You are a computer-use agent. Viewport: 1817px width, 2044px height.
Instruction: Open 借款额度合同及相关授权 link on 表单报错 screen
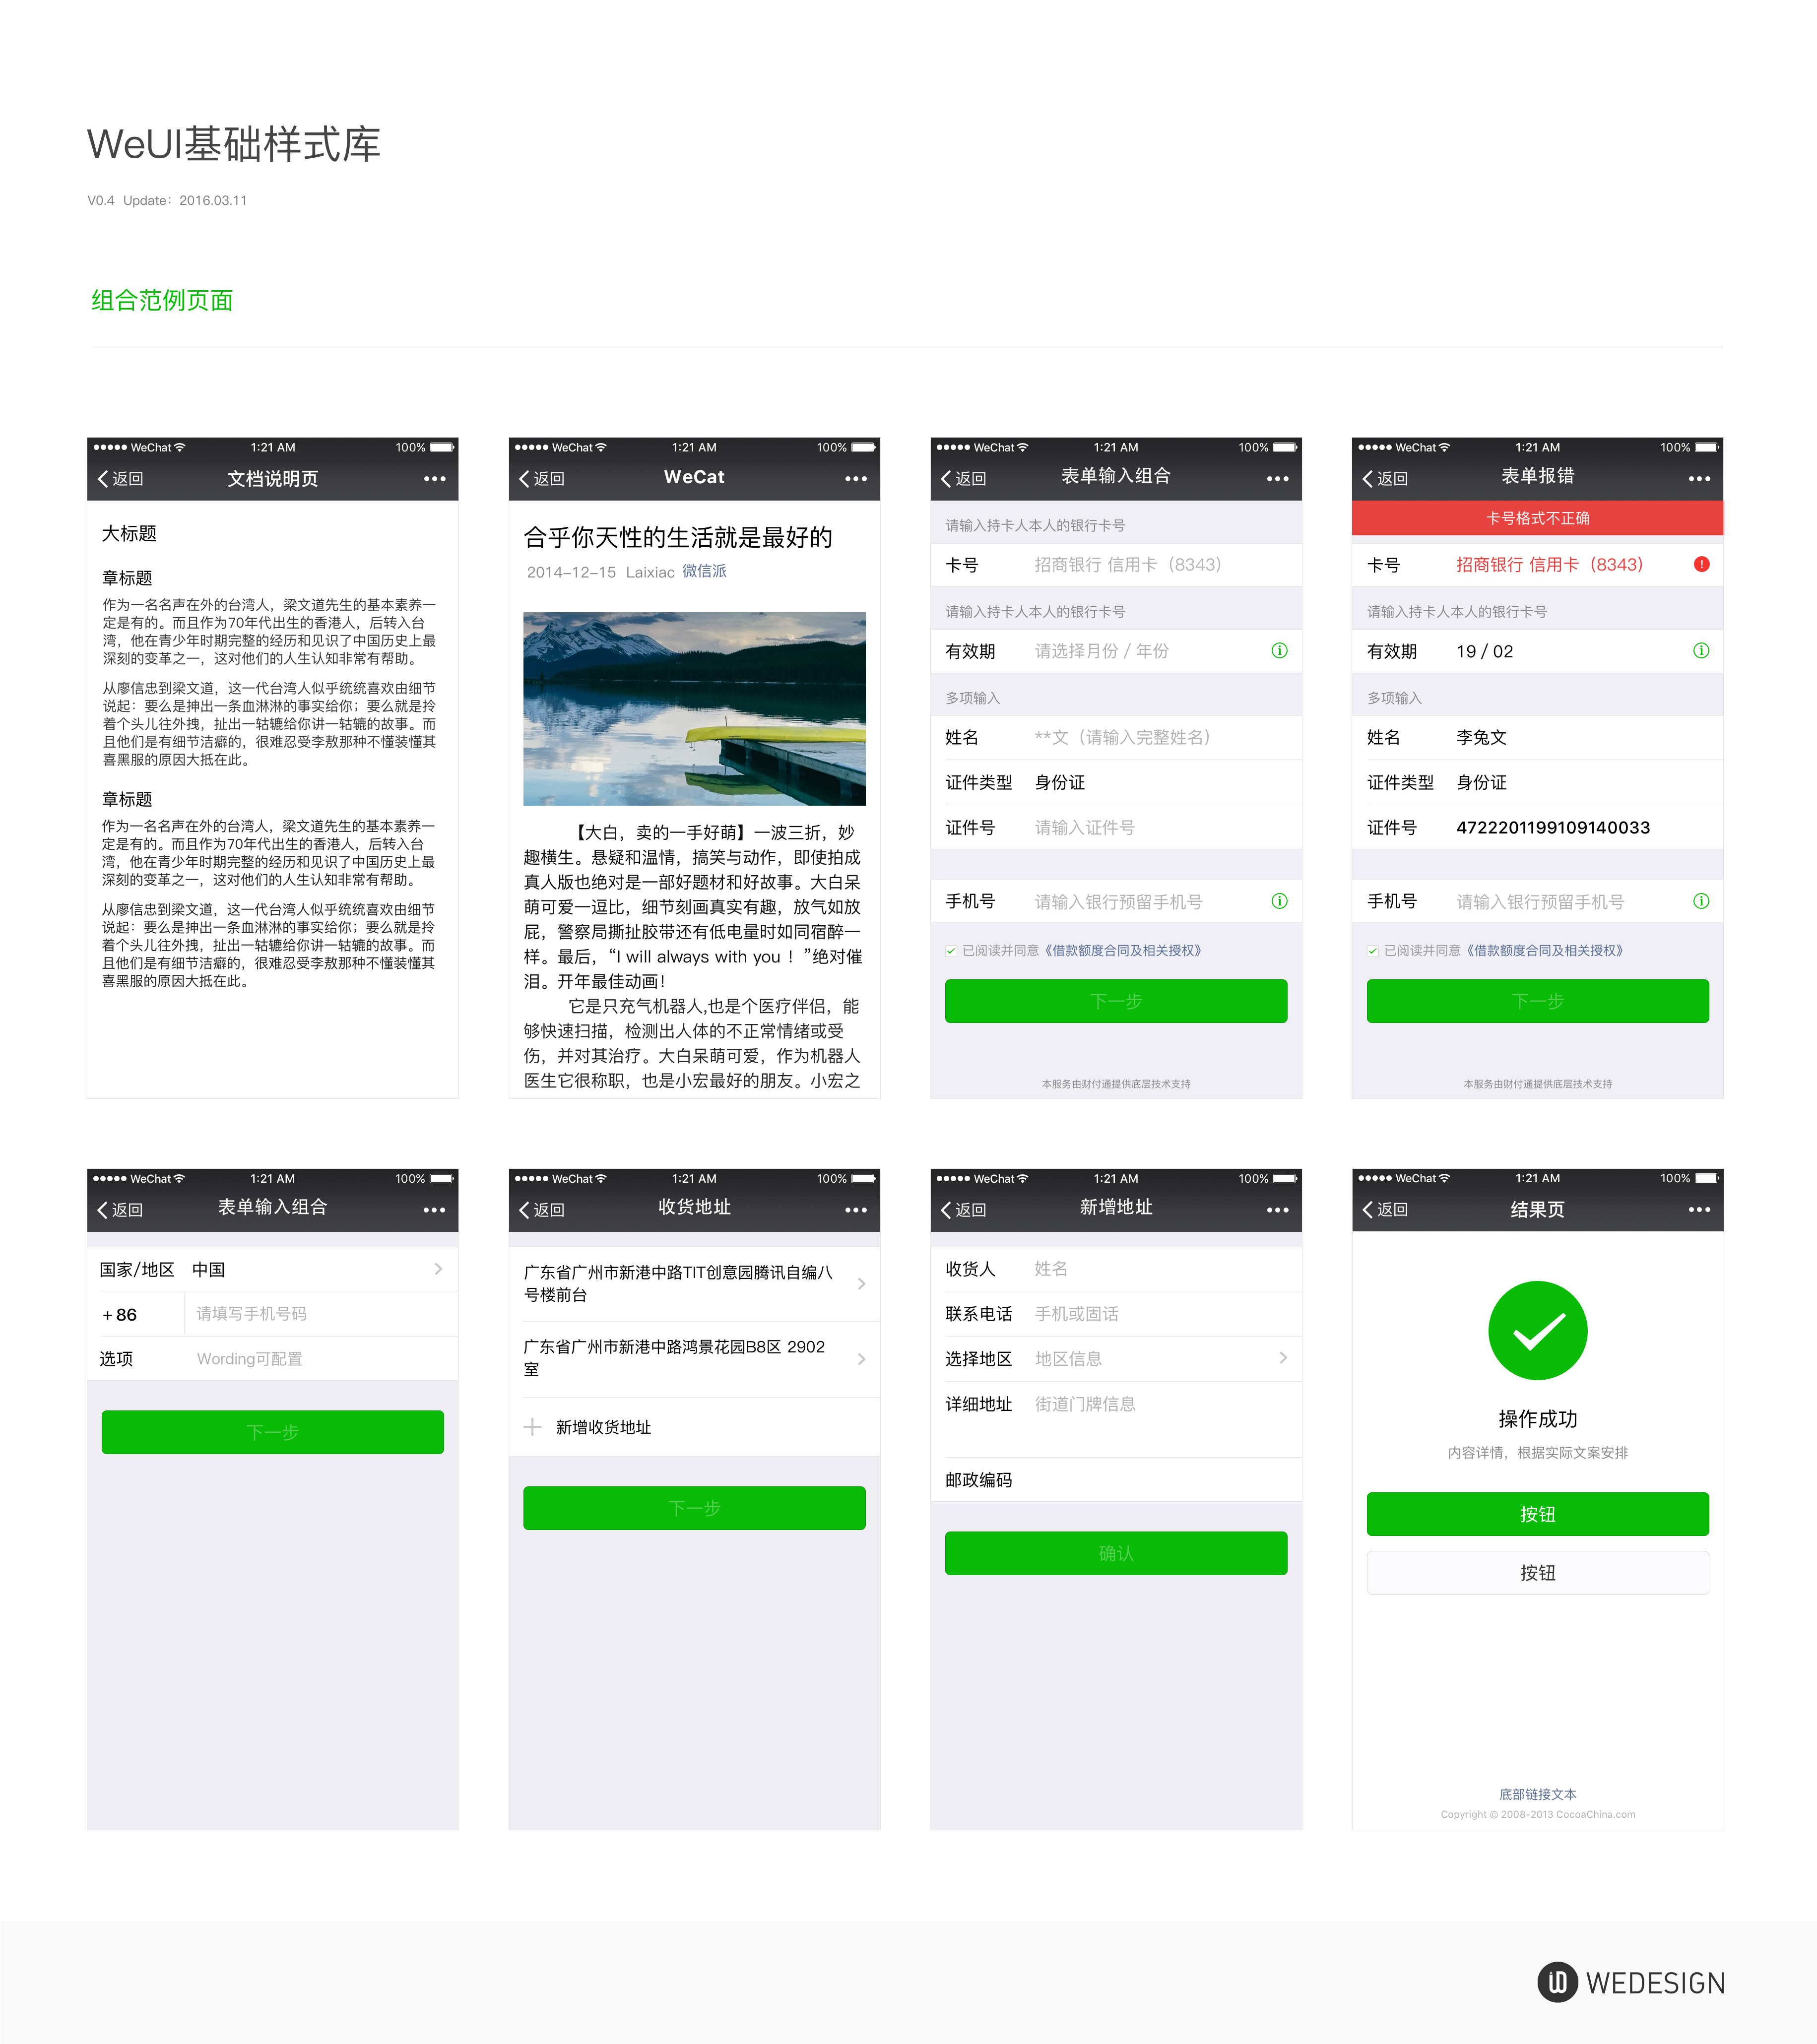click(x=1544, y=951)
